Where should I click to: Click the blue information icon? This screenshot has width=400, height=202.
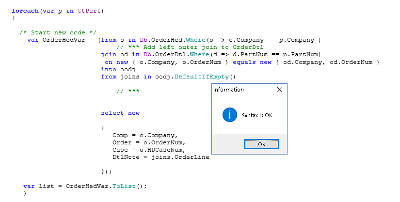230,115
